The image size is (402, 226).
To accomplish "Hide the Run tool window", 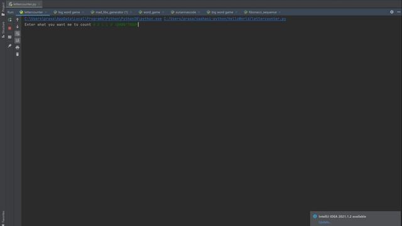I will click(x=399, y=12).
